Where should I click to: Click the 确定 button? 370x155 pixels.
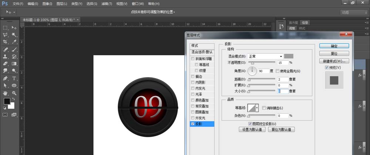[334, 46]
